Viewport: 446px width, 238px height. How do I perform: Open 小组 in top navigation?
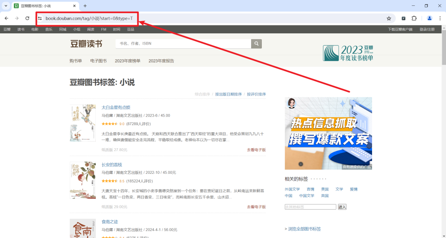pyautogui.click(x=76, y=29)
